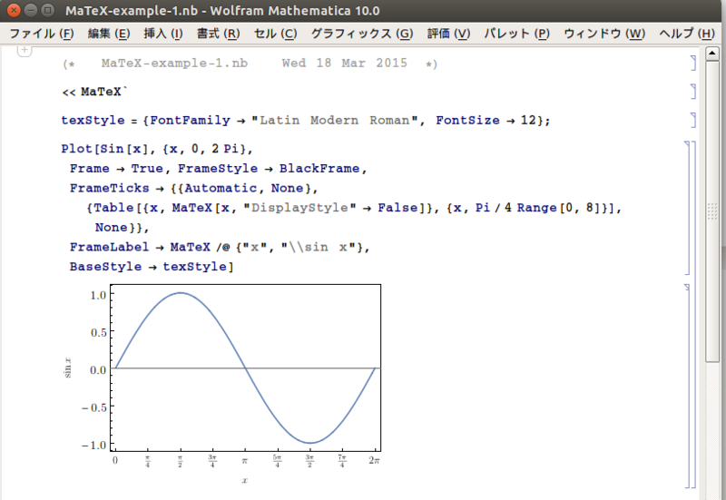Select the texStyle cell bracket
Image resolution: width=726 pixels, height=500 pixels.
click(x=693, y=120)
